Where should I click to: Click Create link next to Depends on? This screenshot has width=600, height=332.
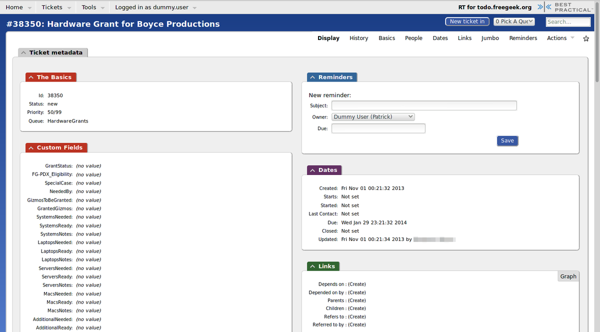(357, 284)
